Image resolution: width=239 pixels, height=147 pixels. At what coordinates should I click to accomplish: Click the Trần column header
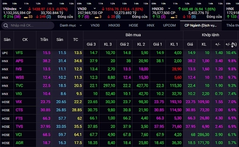pos(44,40)
